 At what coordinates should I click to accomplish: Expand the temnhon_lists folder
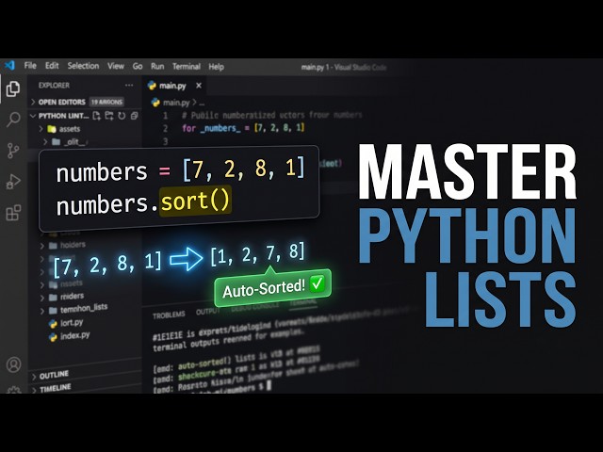[x=74, y=309]
